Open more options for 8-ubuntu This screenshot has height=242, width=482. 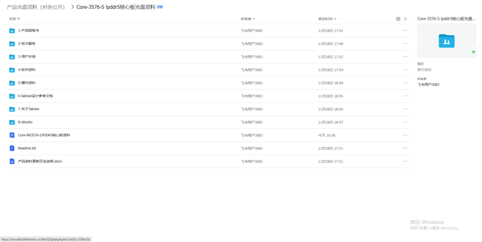[x=405, y=122]
